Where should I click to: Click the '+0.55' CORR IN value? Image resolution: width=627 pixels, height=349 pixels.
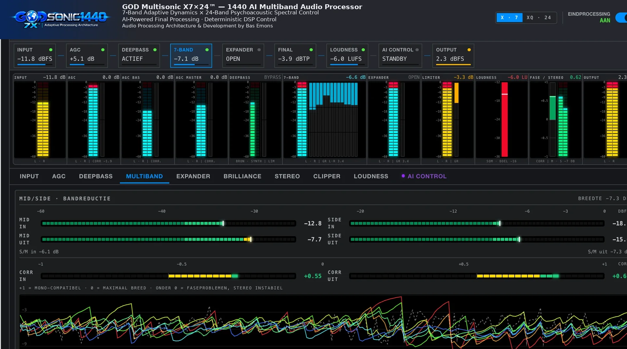tap(313, 276)
